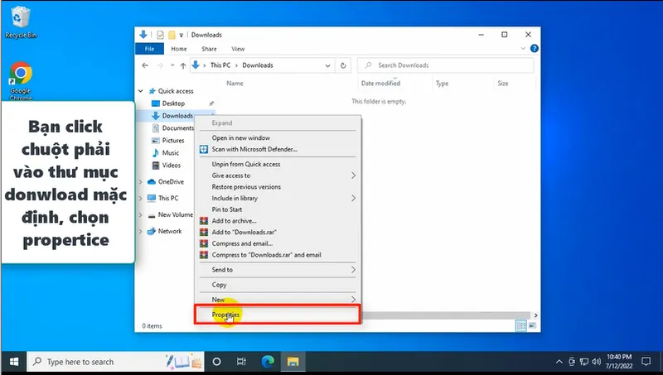
Task: Click the Properties quick access toolbar icon
Action: click(x=160, y=35)
